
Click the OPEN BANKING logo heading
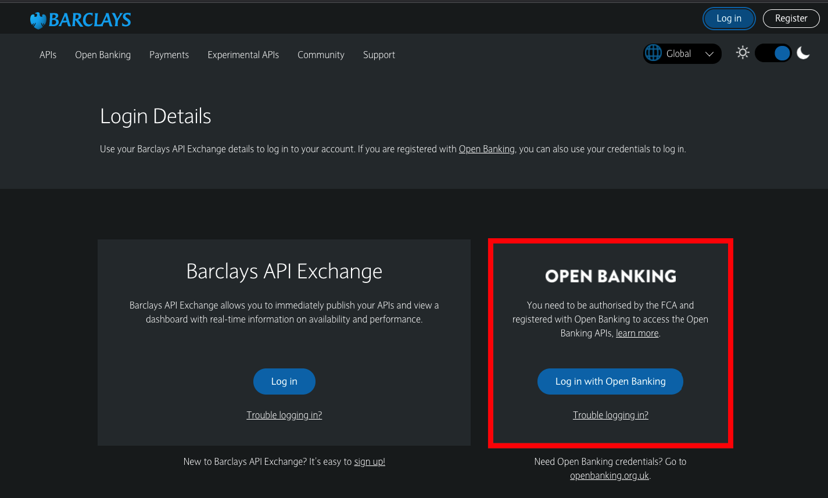coord(611,276)
